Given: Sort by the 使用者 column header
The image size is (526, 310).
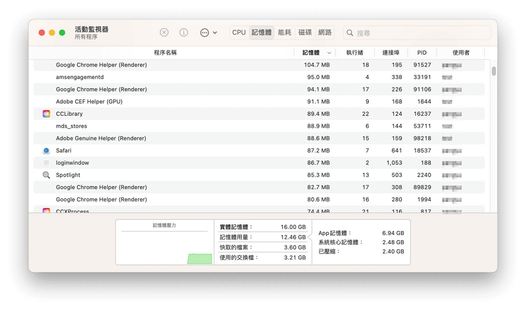Looking at the screenshot, I should pos(461,53).
